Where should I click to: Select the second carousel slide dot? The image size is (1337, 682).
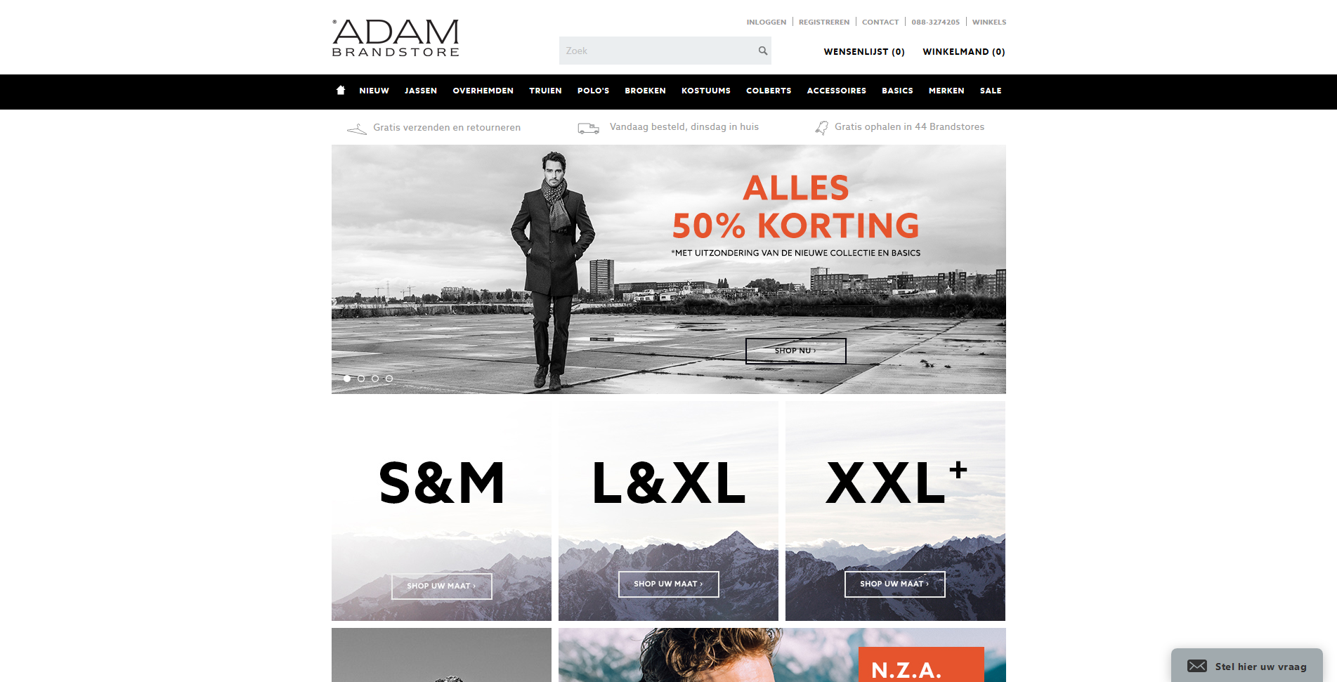361,379
